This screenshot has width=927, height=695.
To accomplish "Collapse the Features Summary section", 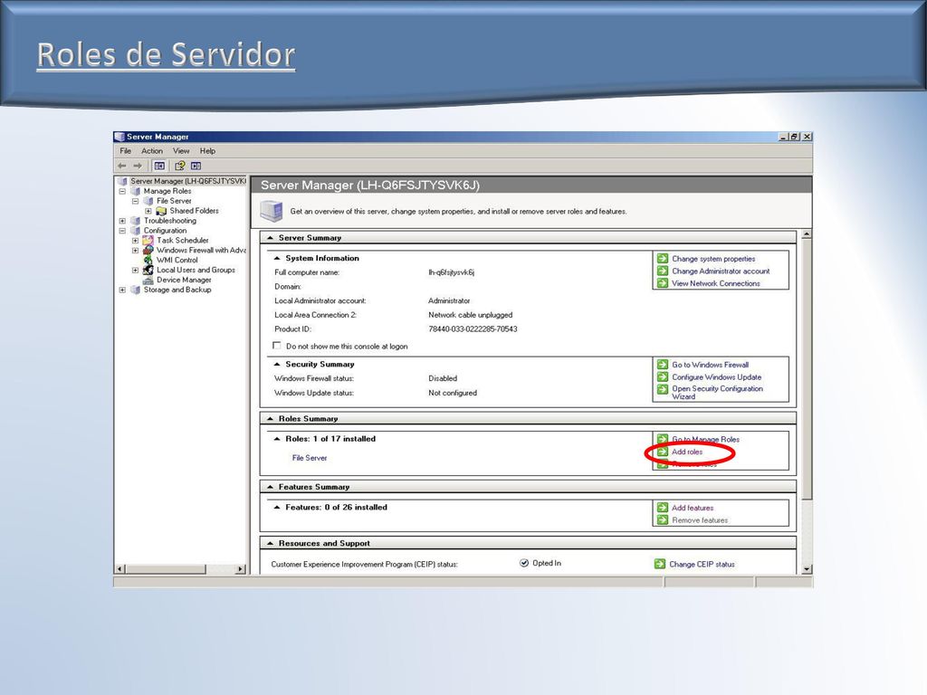I will 270,487.
